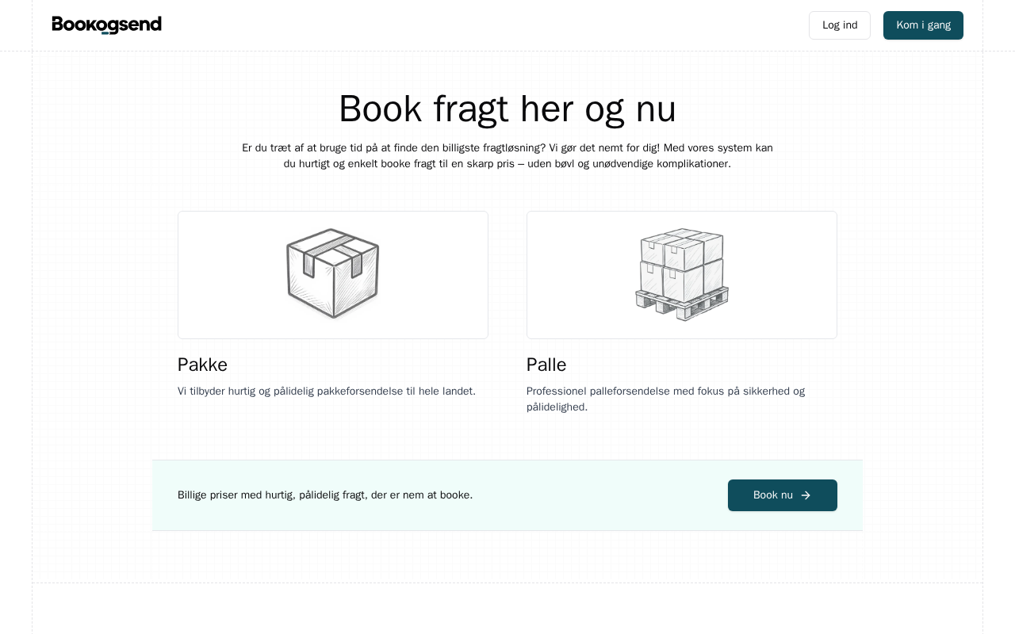The height and width of the screenshot is (634, 1015).
Task: Click the cardboard box illustration
Action: click(x=333, y=273)
